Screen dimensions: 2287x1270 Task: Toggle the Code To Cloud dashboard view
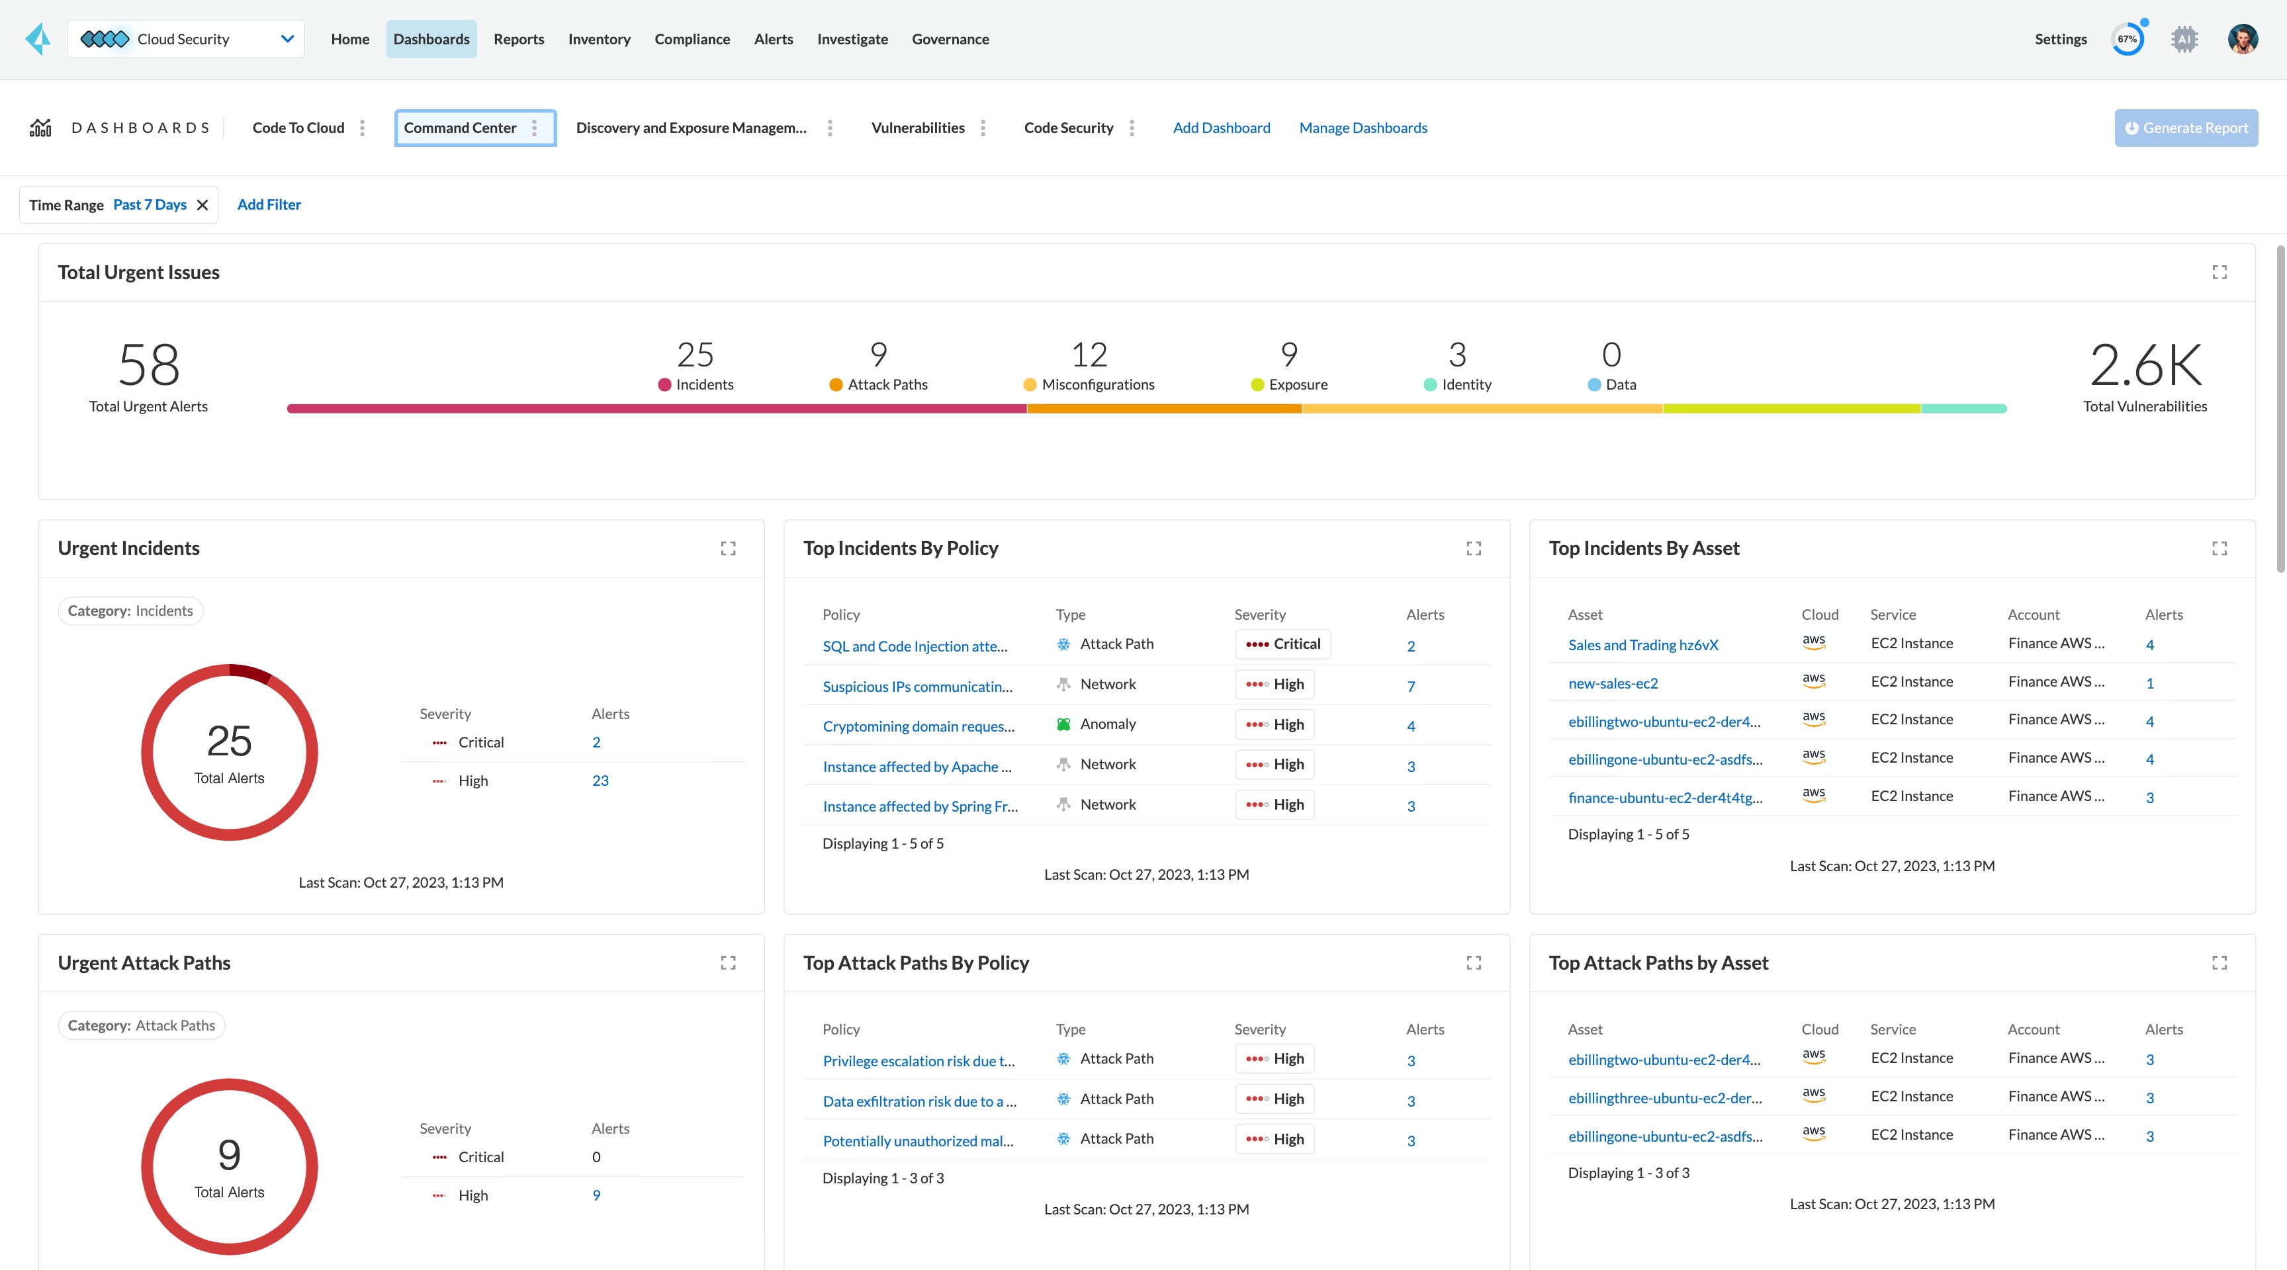click(299, 127)
